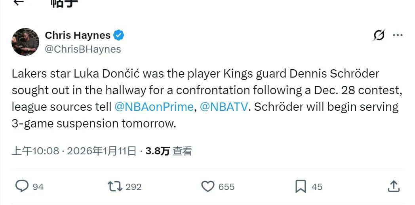
Task: Expand the three-dot more options menu
Action: tap(398, 35)
